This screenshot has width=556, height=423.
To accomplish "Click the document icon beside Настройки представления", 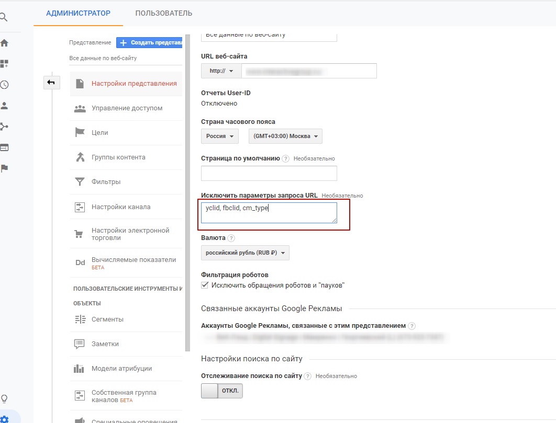I will tap(80, 84).
